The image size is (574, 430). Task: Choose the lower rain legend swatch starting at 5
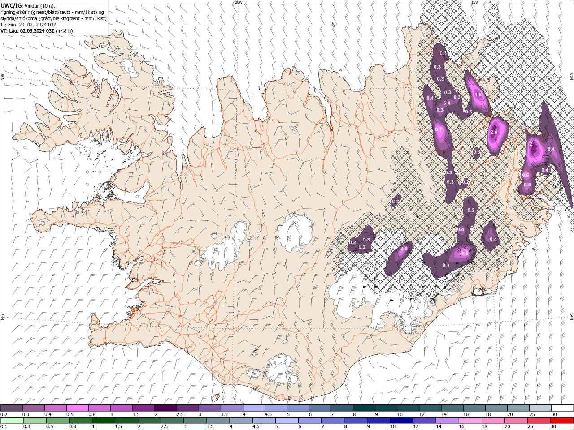pos(287,421)
